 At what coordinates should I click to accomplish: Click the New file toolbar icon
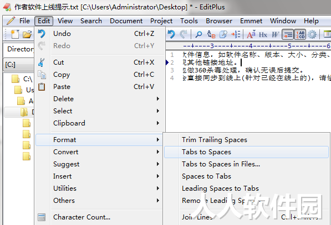click(x=15, y=34)
